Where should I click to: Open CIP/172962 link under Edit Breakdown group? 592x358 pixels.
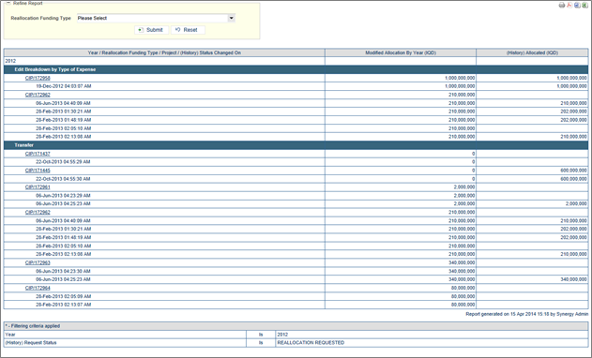38,95
